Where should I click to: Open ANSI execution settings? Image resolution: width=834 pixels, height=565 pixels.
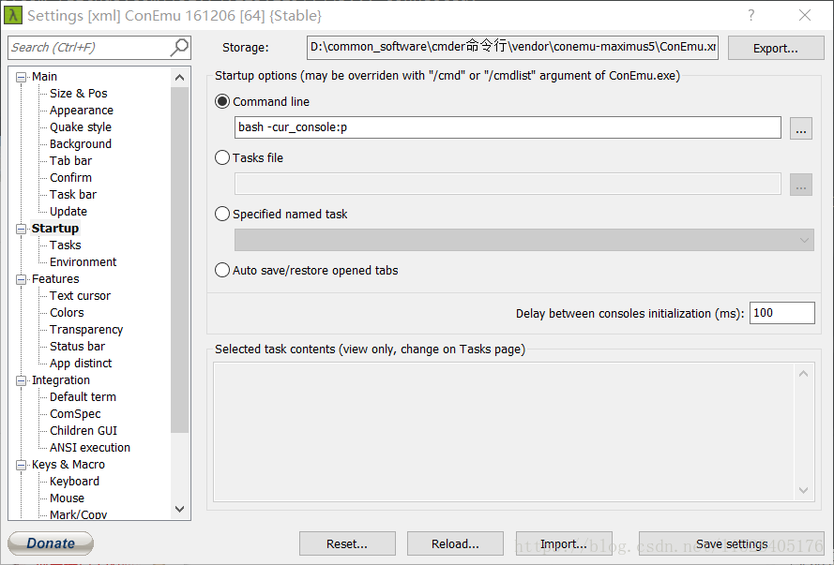coord(90,448)
